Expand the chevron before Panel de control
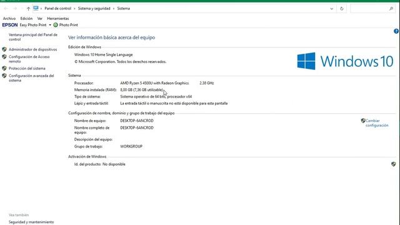The width and height of the screenshot is (400, 225). click(41, 8)
